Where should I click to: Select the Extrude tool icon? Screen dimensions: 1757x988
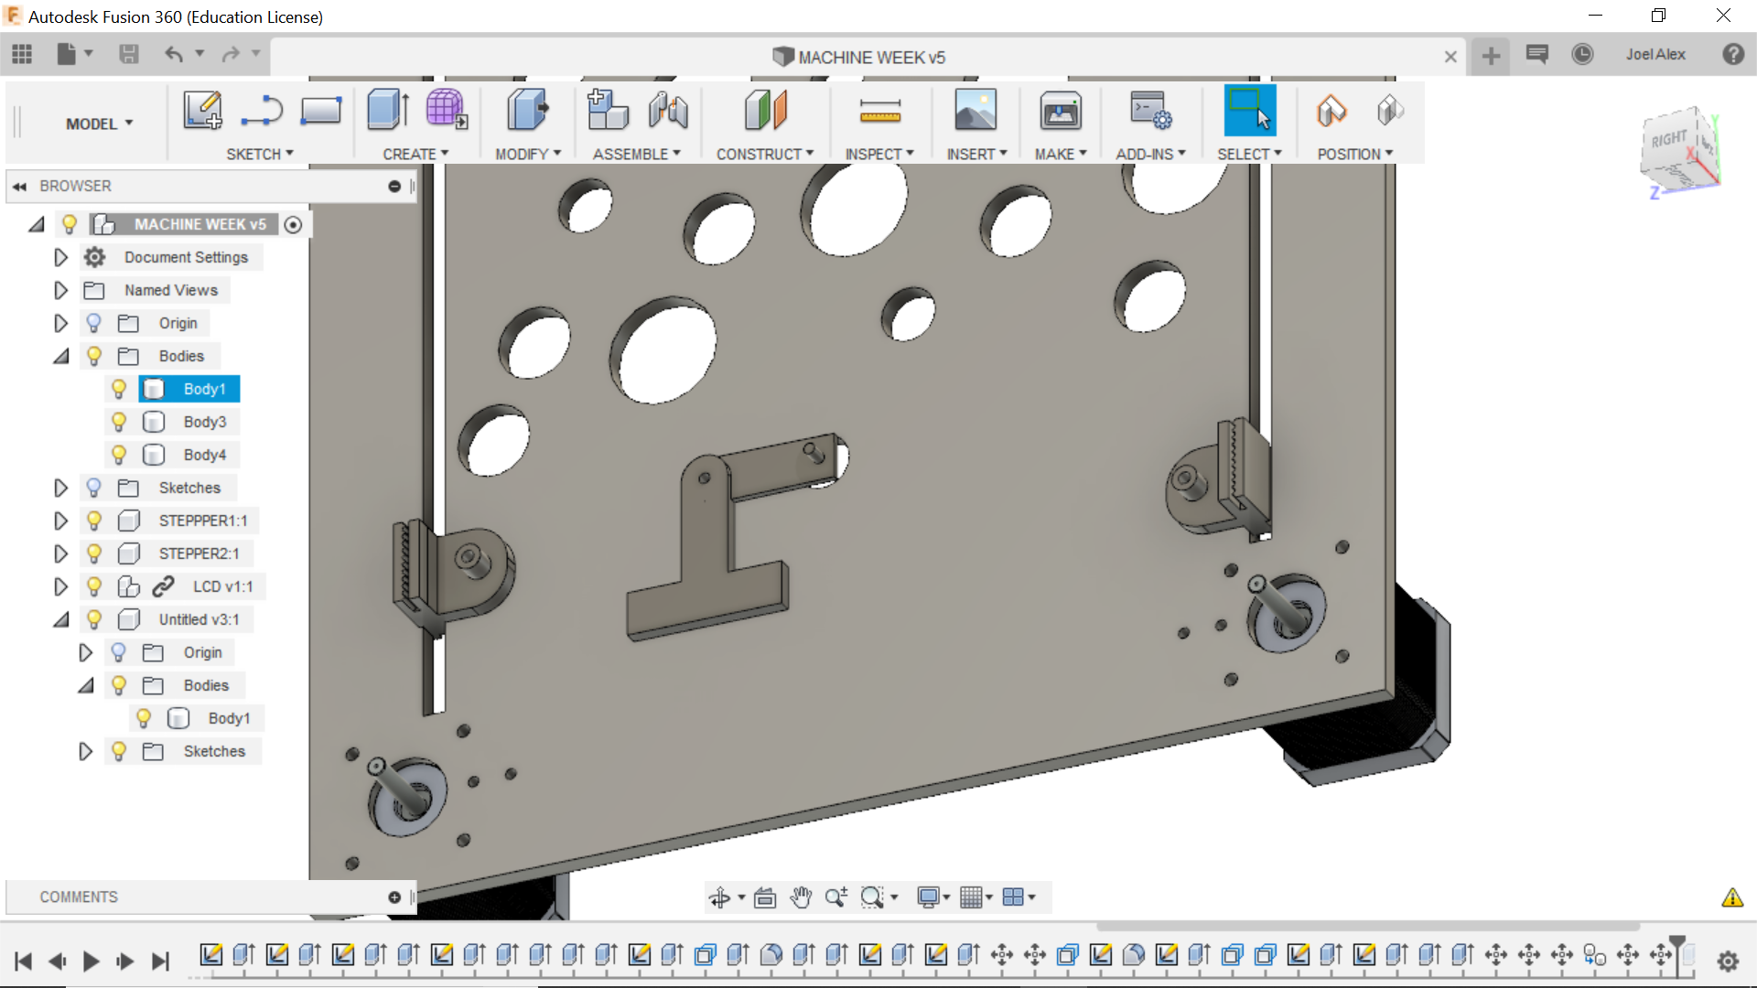tap(388, 111)
